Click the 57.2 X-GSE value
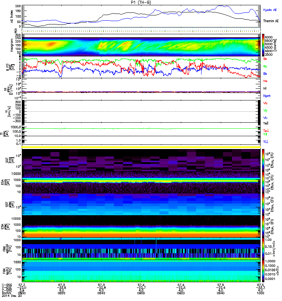Image resolution: width=282 pixels, height=301 pixels. 22,285
